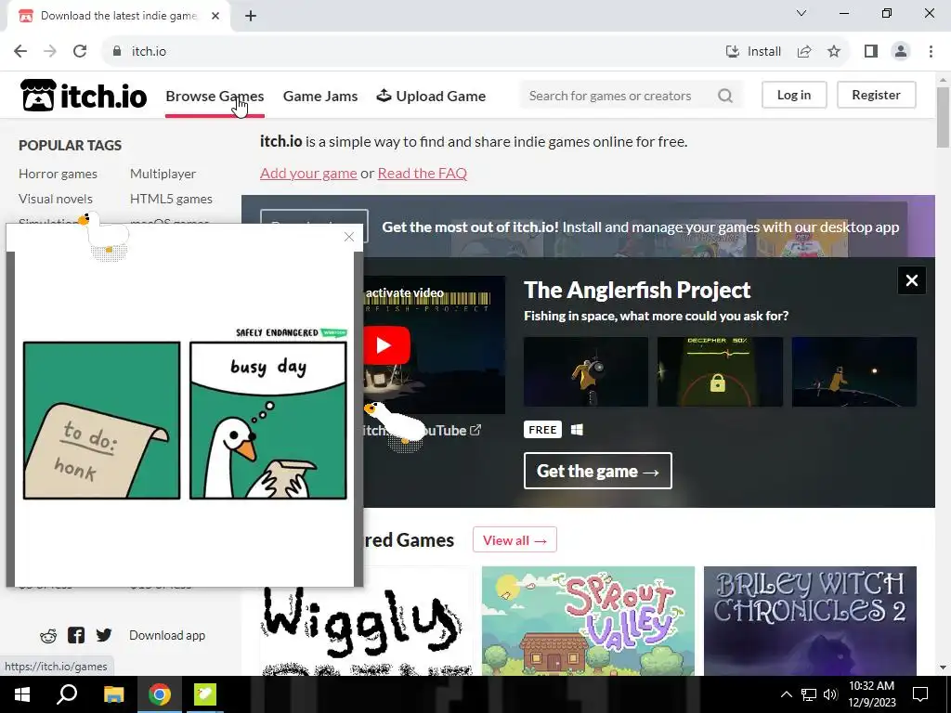This screenshot has width=951, height=713.
Task: Click the Windows platform icon
Action: click(x=577, y=429)
